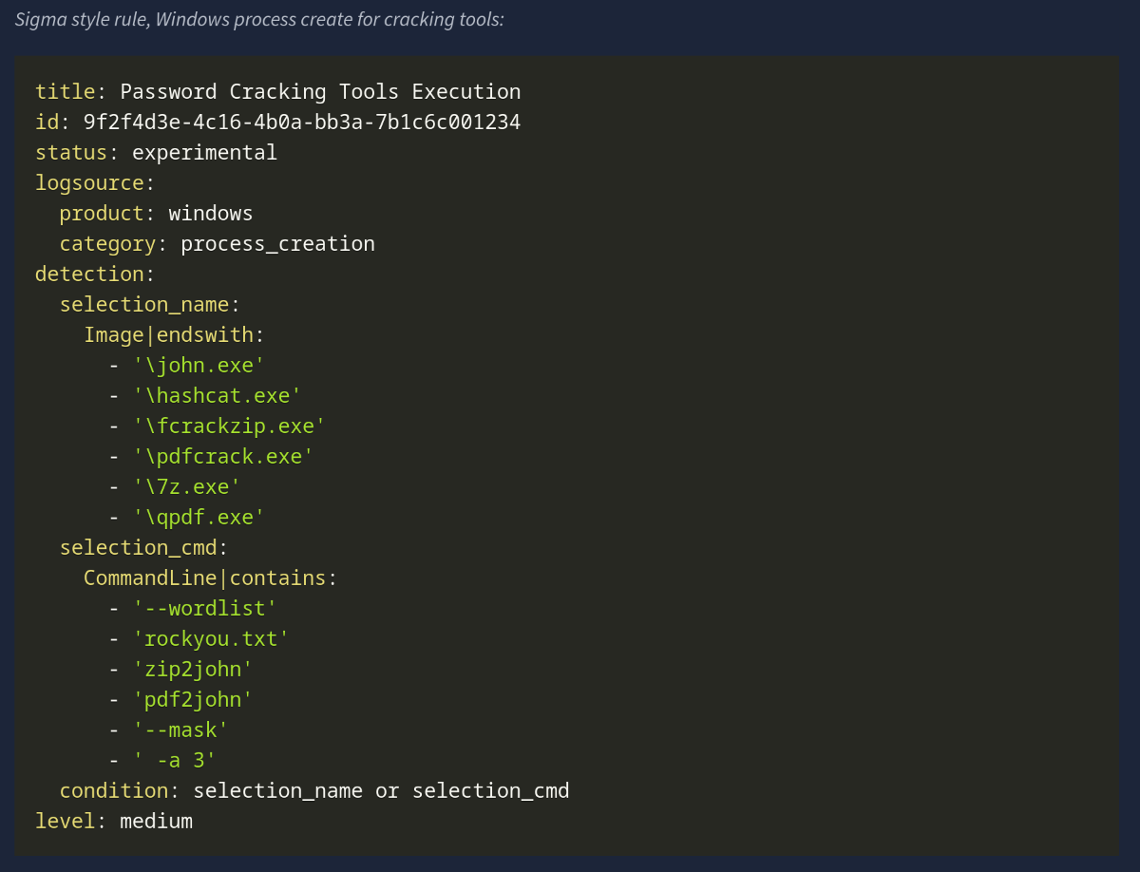Click the '\hashcat.exe' list entry
This screenshot has height=872, width=1140.
[217, 396]
